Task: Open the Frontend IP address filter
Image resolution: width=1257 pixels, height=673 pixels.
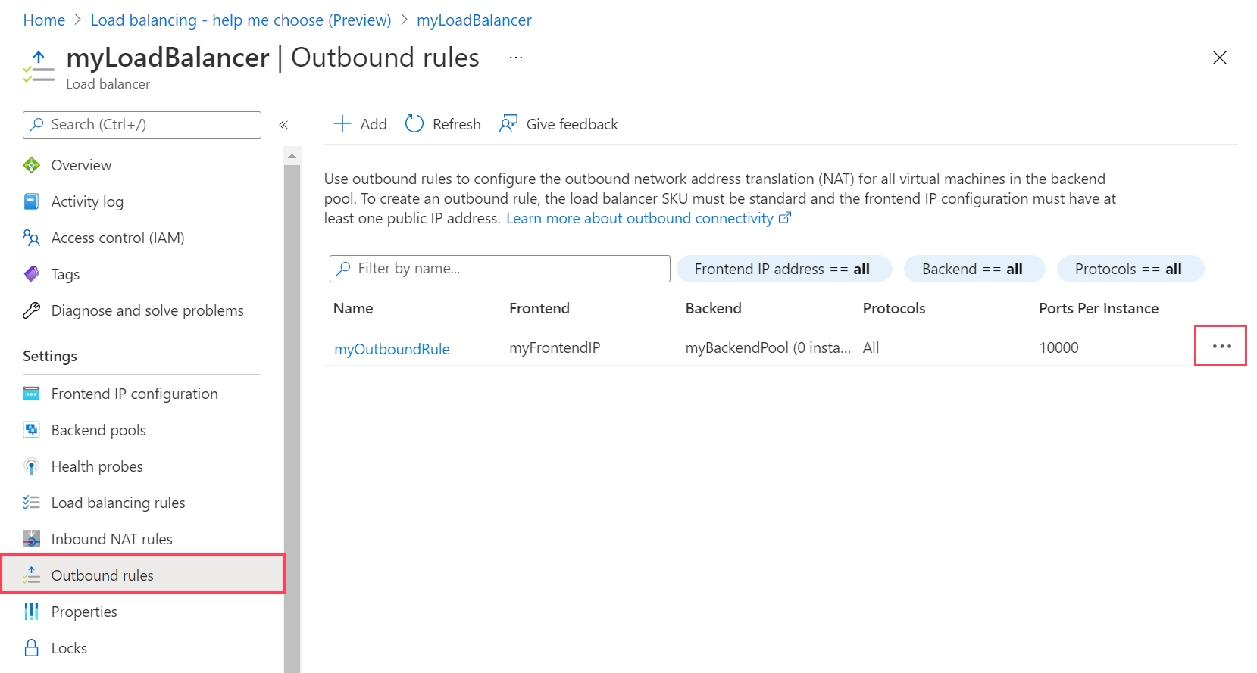Action: point(784,269)
